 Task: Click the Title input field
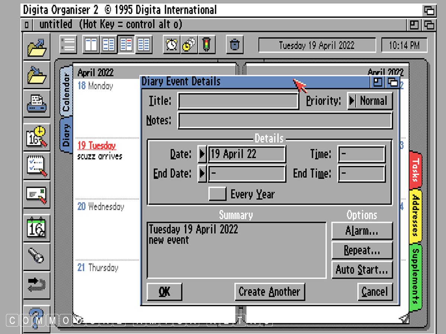click(238, 101)
